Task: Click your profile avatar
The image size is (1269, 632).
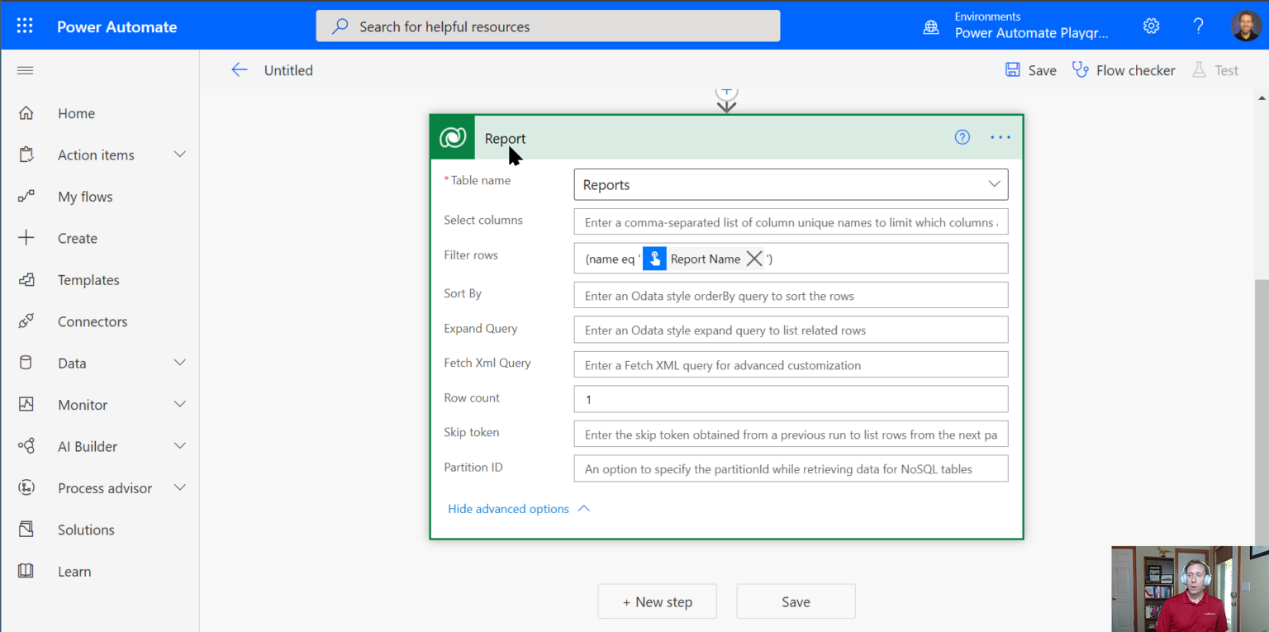Action: (1246, 25)
